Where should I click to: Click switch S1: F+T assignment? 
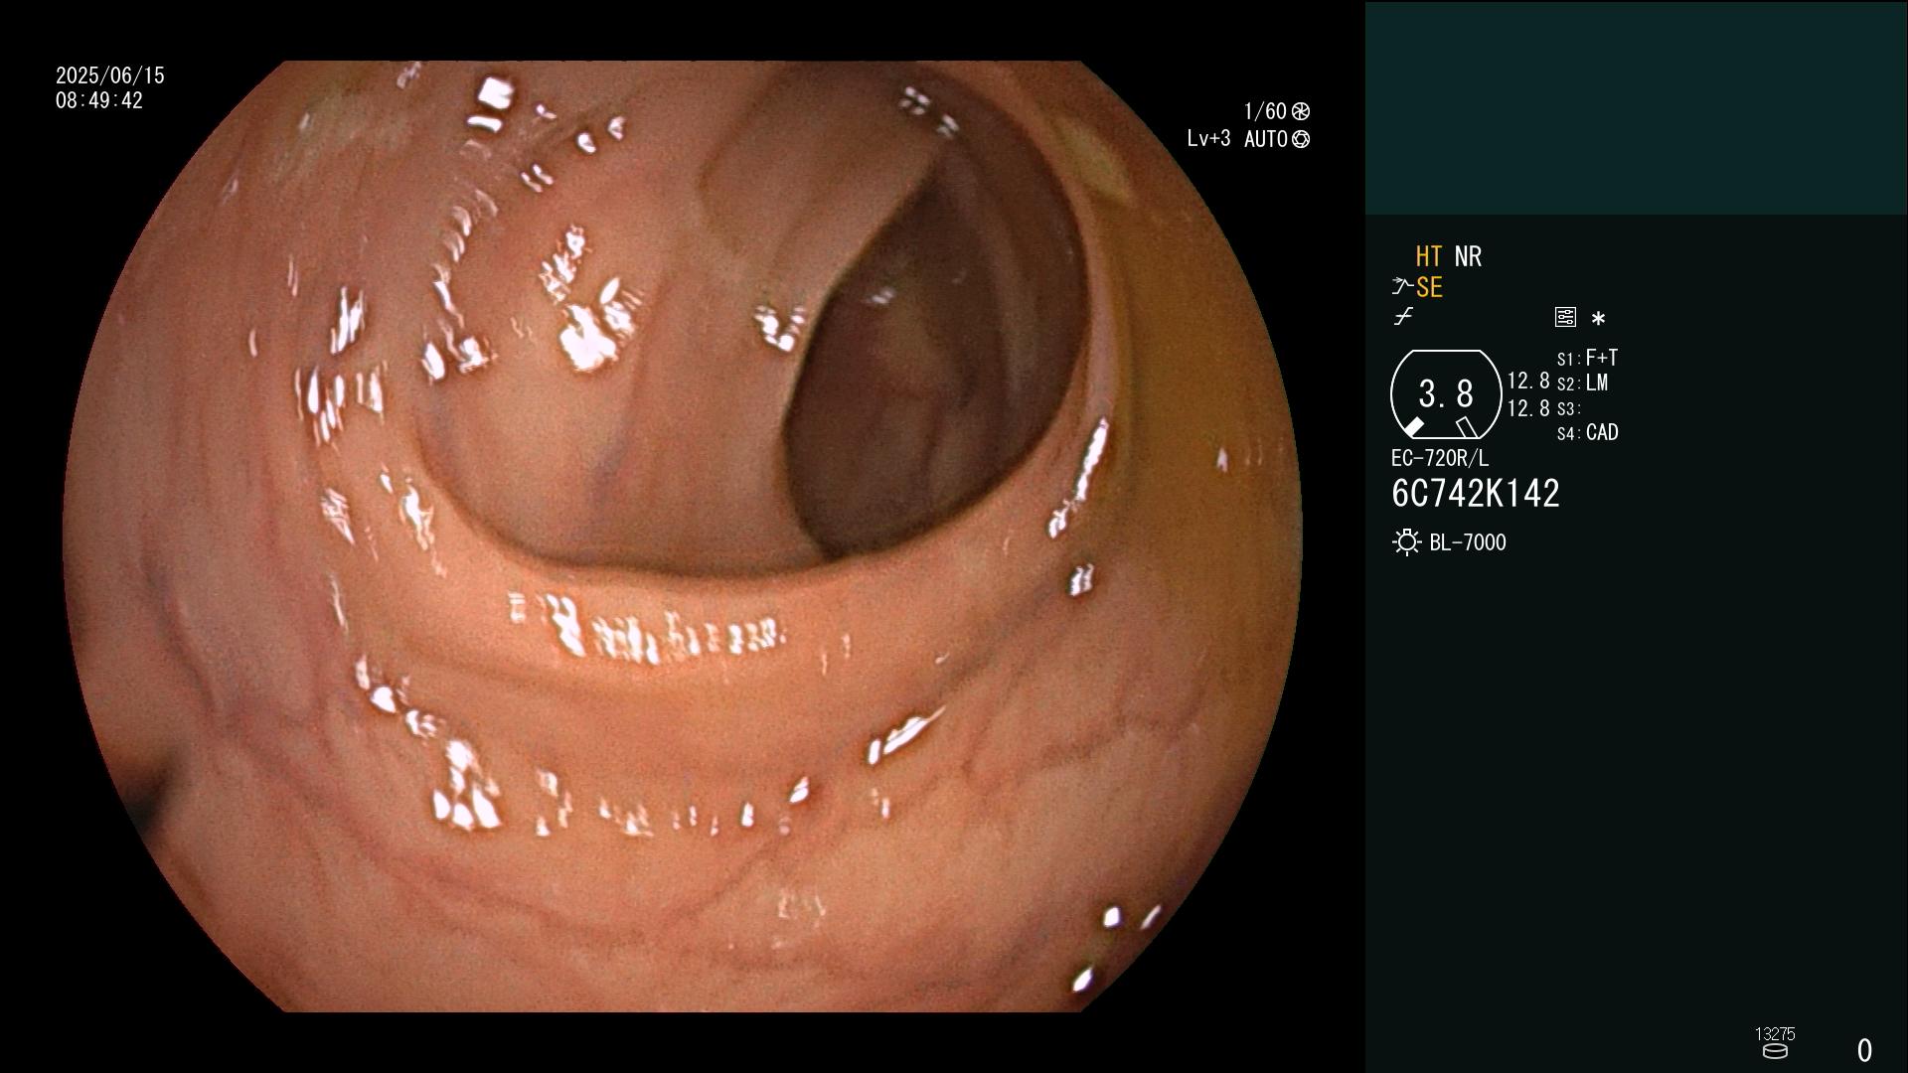1587,358
